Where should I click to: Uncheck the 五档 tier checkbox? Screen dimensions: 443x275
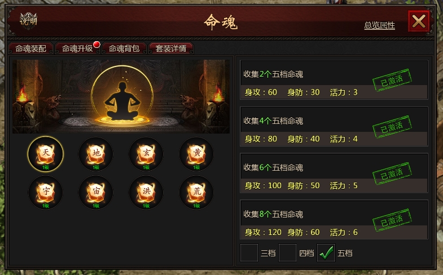[x=326, y=252]
